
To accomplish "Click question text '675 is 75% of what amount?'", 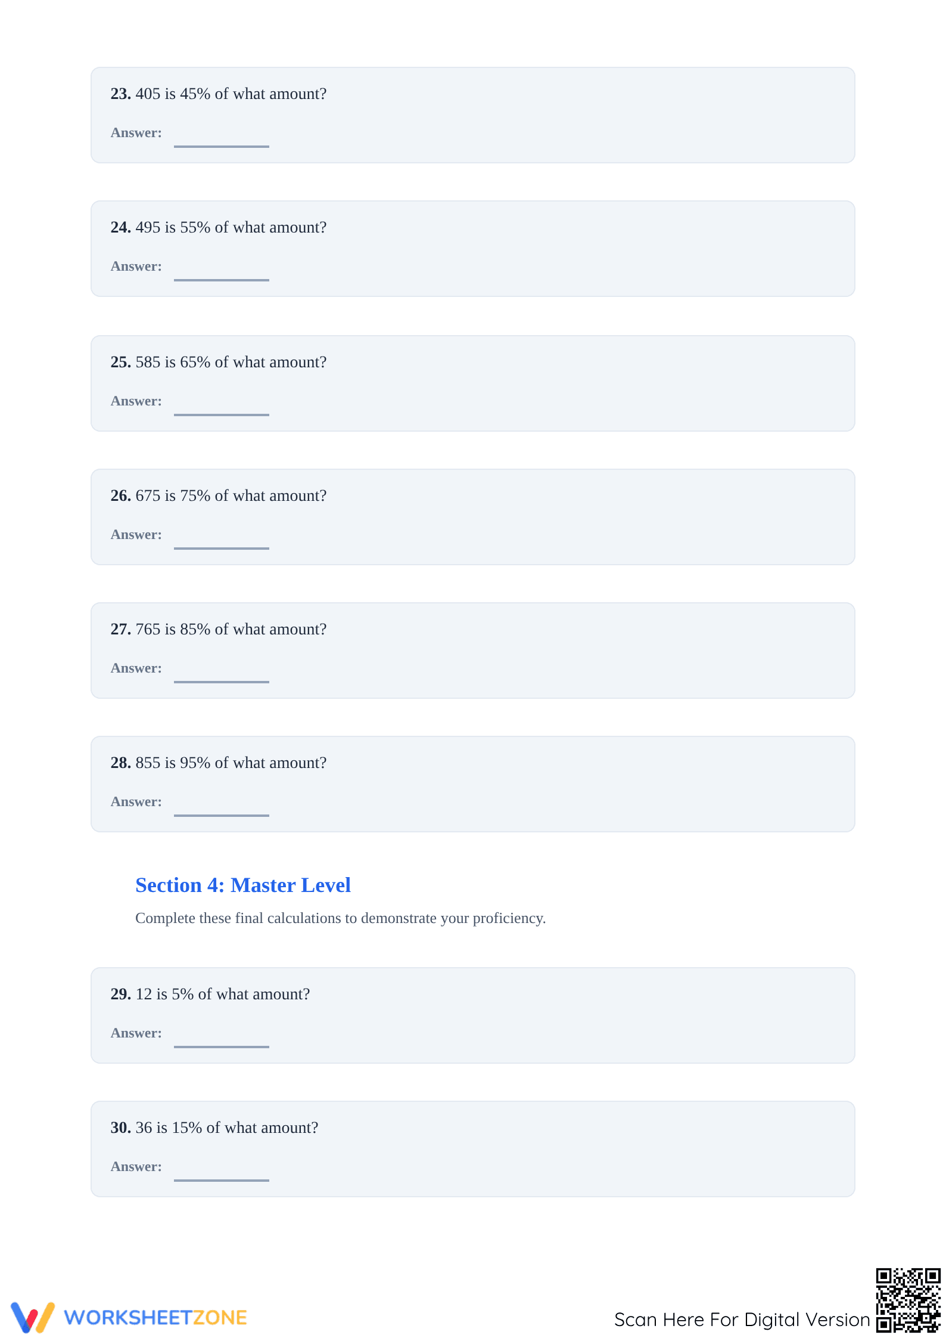I will point(231,495).
